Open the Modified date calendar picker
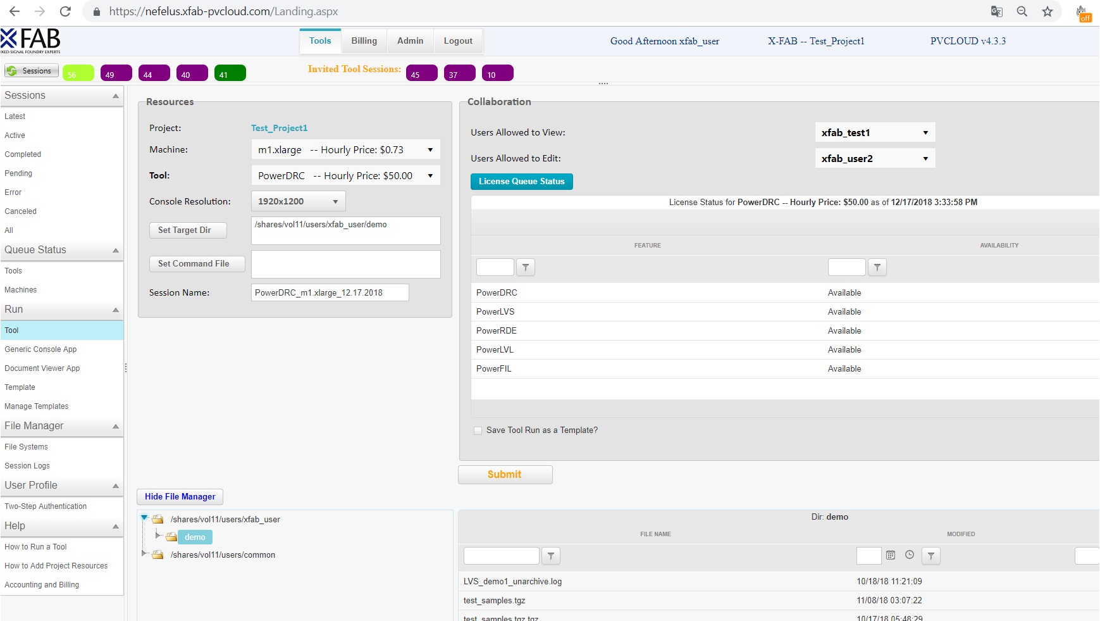 click(x=891, y=555)
